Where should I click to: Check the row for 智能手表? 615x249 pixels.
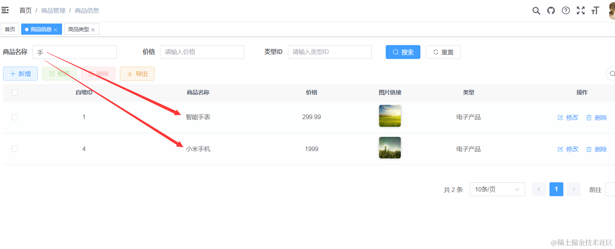pyautogui.click(x=15, y=117)
